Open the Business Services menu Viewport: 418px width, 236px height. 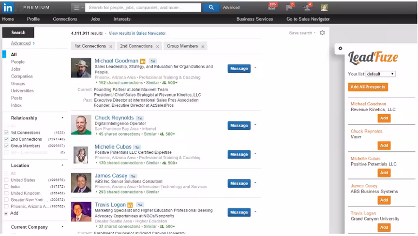pos(254,19)
